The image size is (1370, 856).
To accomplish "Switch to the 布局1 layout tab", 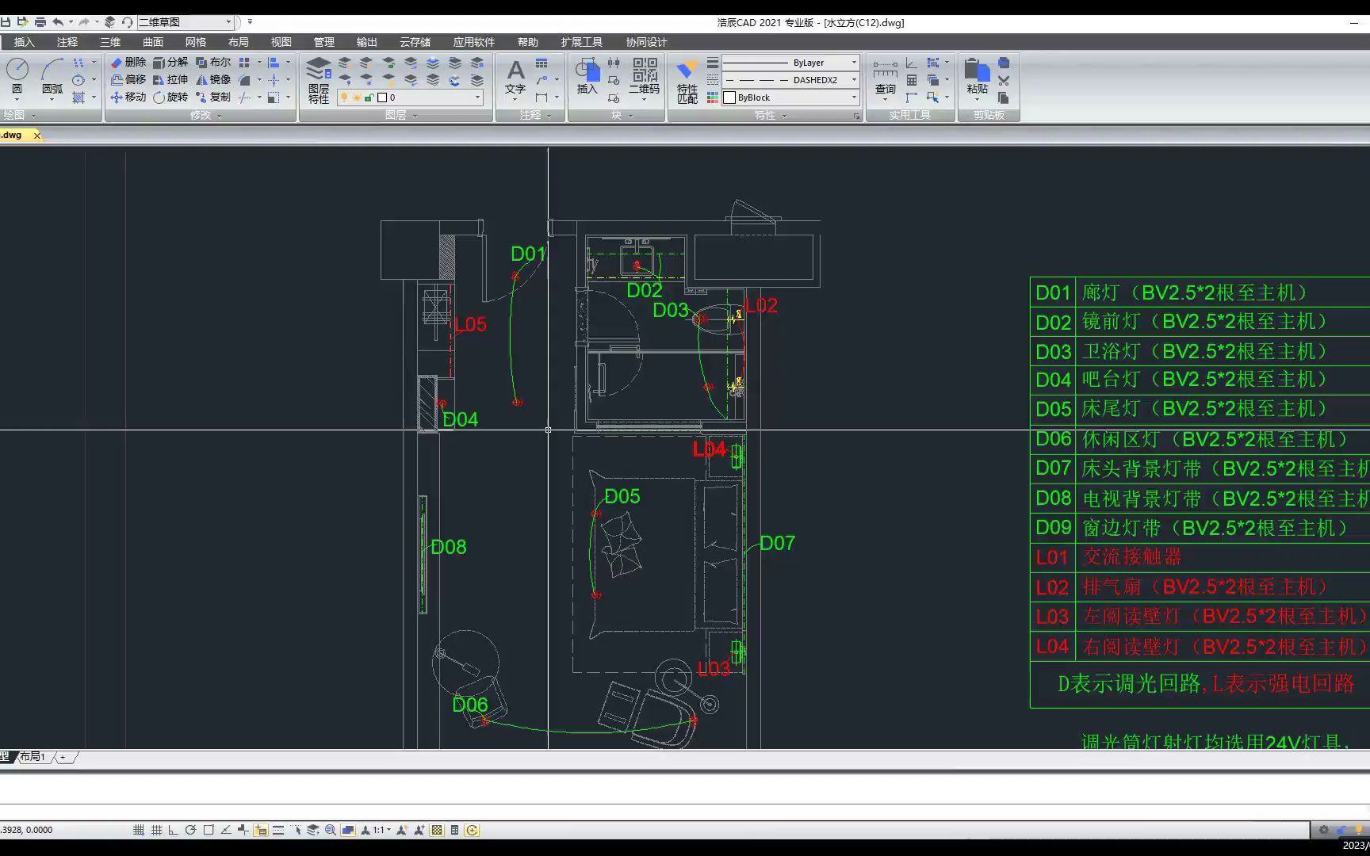I will [33, 757].
